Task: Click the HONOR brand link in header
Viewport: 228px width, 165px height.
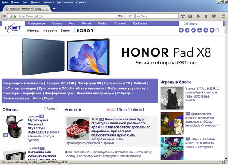Action: tap(84, 31)
